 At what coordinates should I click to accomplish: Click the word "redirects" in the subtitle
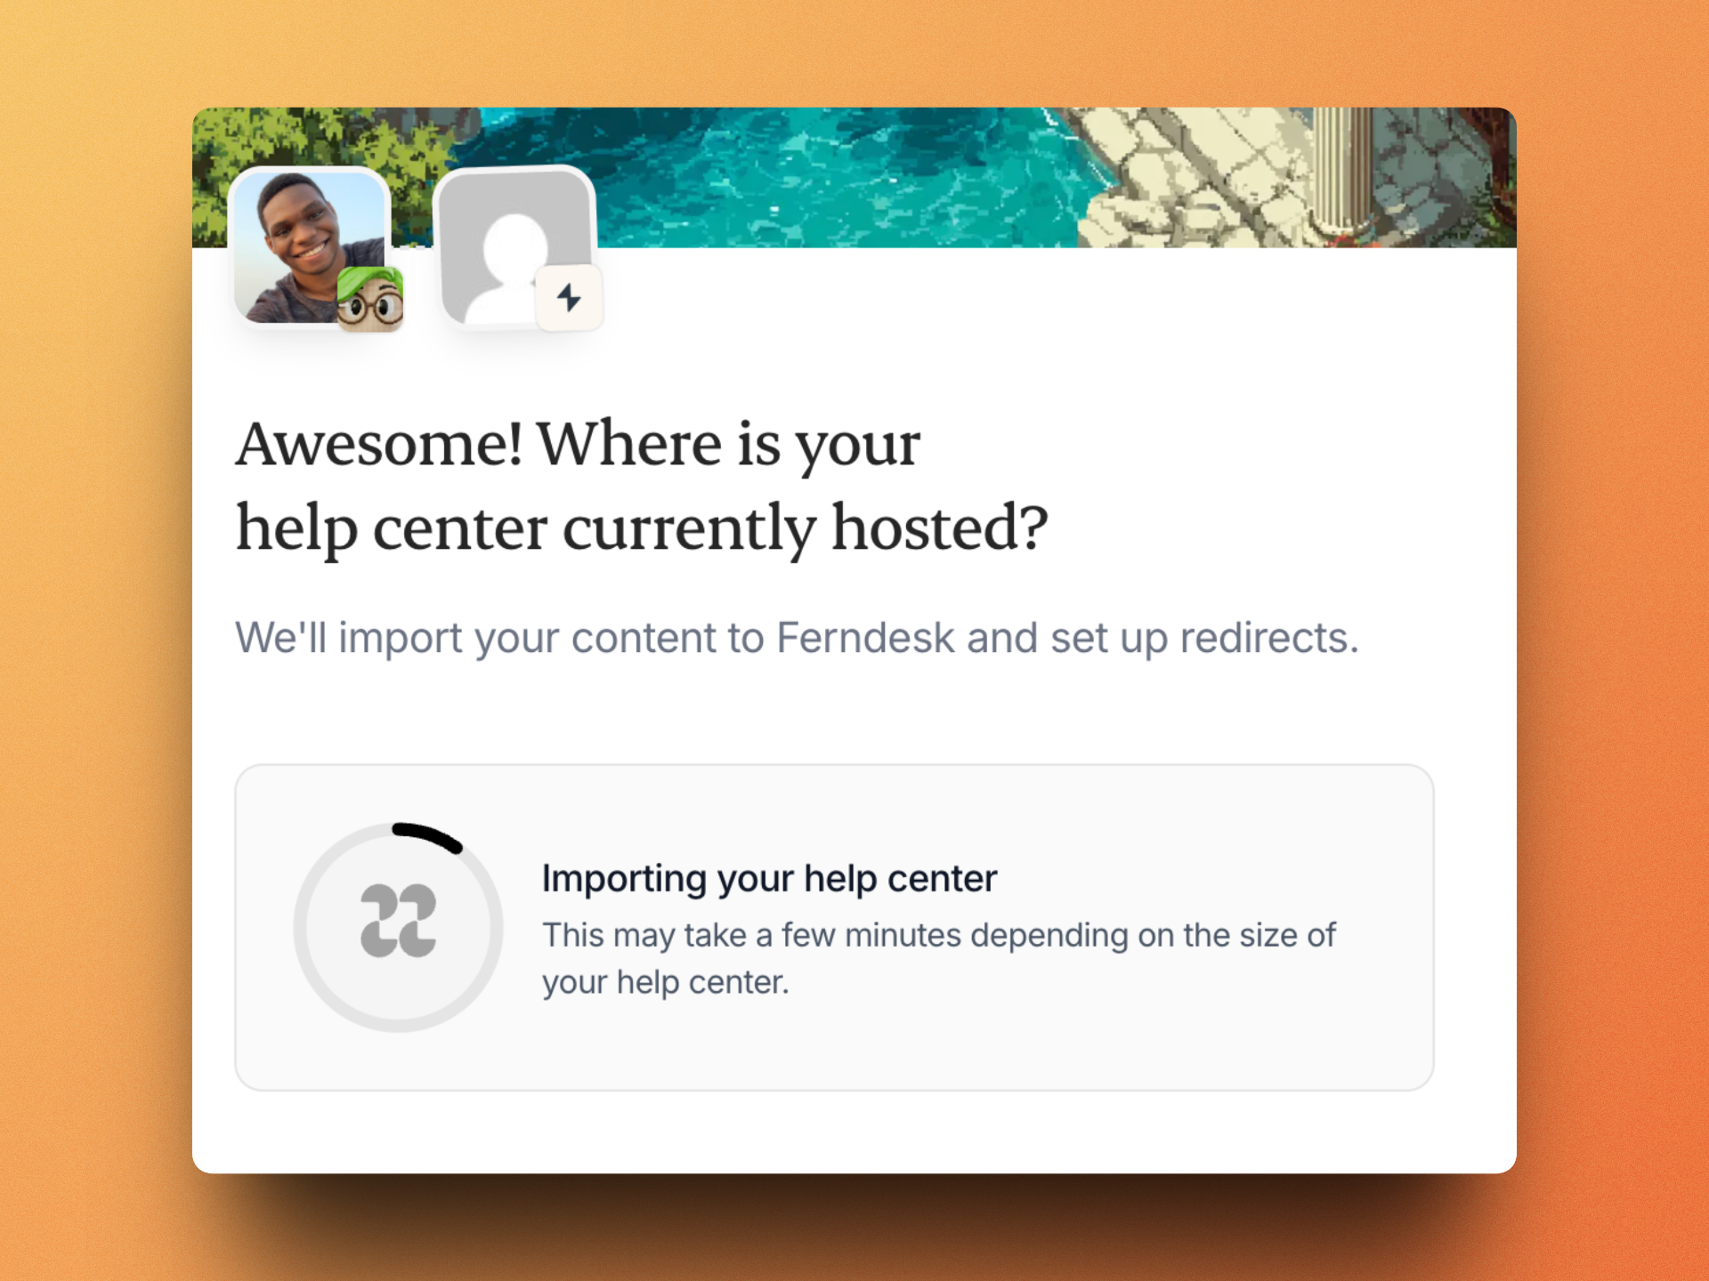click(1269, 638)
